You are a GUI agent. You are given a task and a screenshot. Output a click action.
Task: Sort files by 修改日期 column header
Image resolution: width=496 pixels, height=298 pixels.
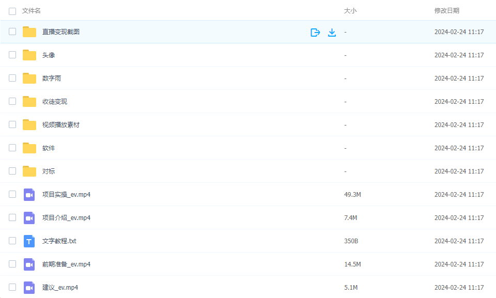point(446,11)
